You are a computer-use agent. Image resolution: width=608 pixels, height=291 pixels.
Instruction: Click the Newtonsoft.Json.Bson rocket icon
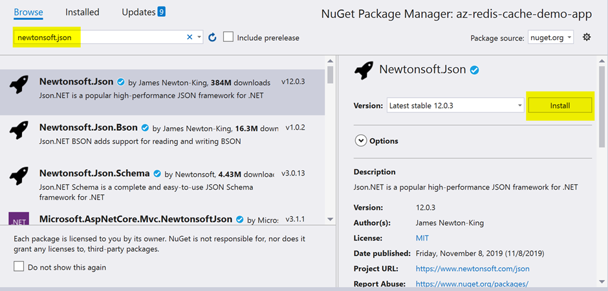pos(19,130)
